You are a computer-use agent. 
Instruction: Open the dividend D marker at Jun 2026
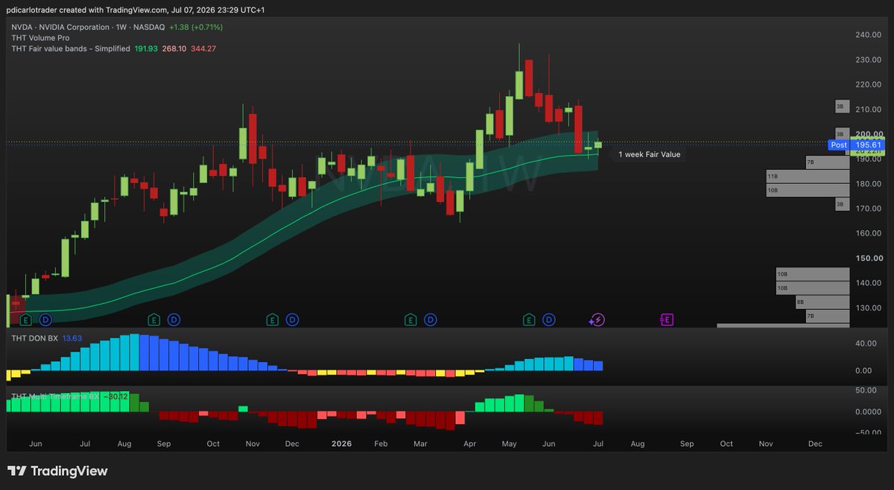[550, 320]
